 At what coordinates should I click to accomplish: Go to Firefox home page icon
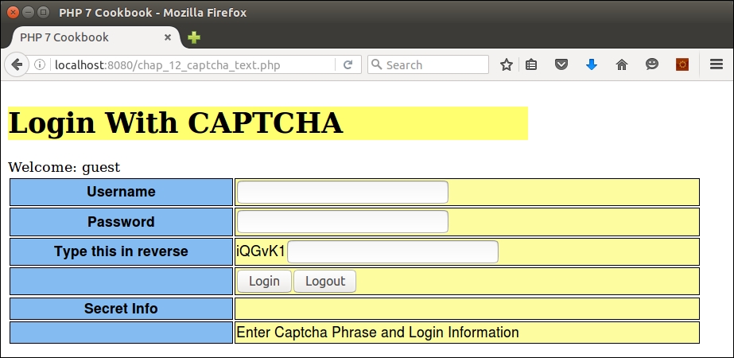tap(622, 64)
